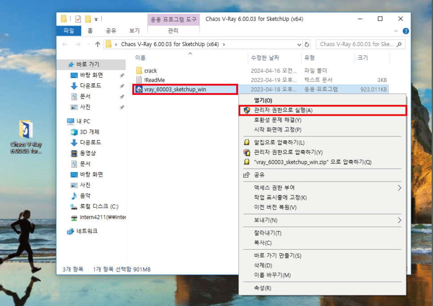
Task: Click the up-arrow parent folder button
Action: tap(97, 44)
